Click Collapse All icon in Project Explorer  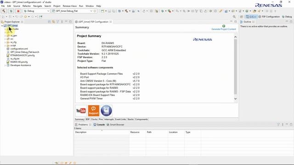pos(49,22)
